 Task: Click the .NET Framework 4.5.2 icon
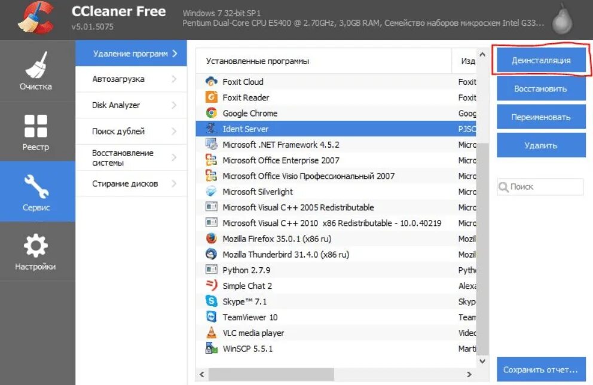point(211,145)
